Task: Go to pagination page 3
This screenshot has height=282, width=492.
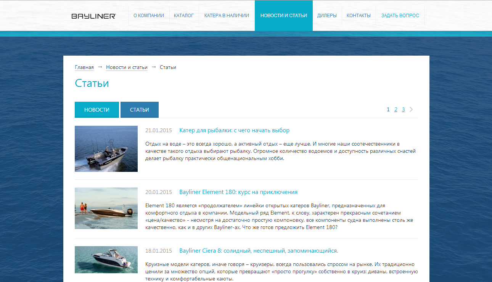Action: tap(404, 109)
